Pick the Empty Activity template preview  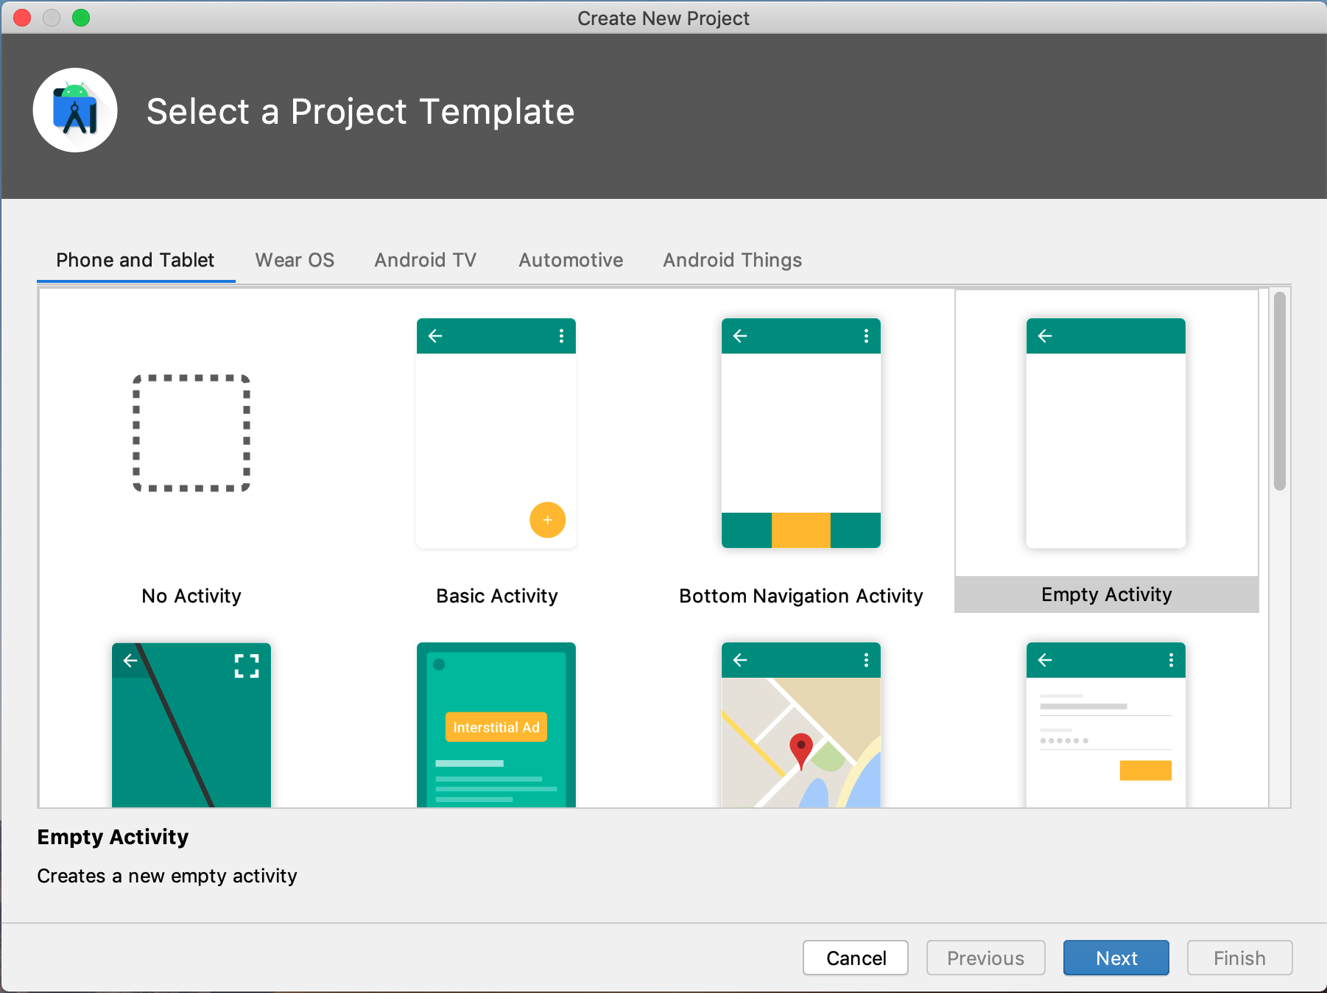(x=1105, y=433)
